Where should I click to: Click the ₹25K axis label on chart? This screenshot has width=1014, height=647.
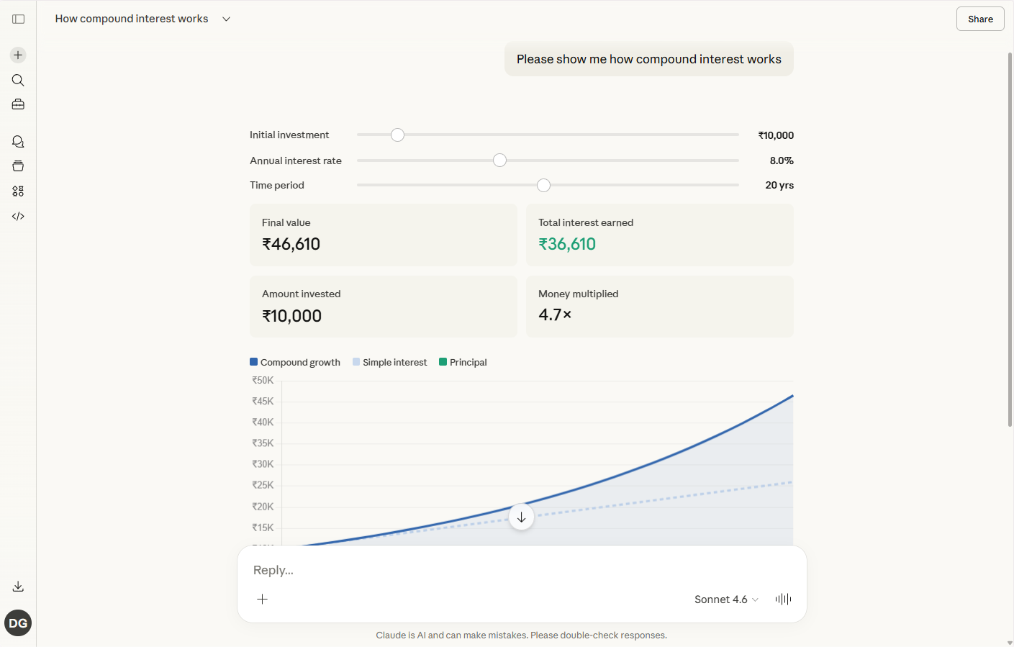tap(263, 485)
